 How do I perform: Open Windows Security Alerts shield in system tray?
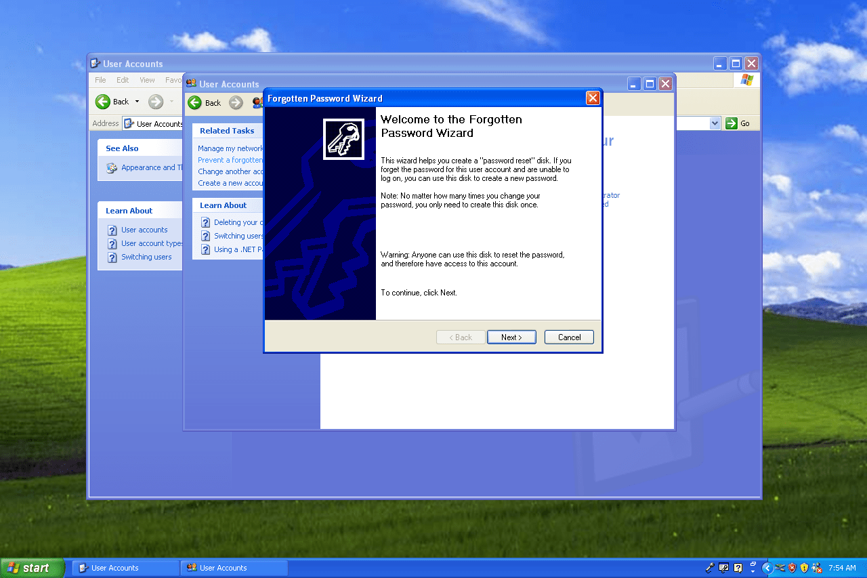coord(792,568)
